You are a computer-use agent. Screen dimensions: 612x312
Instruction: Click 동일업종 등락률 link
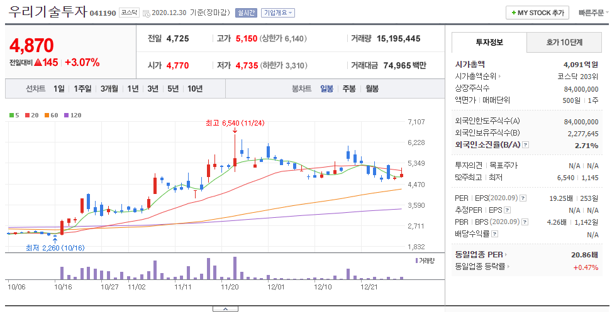pyautogui.click(x=480, y=267)
